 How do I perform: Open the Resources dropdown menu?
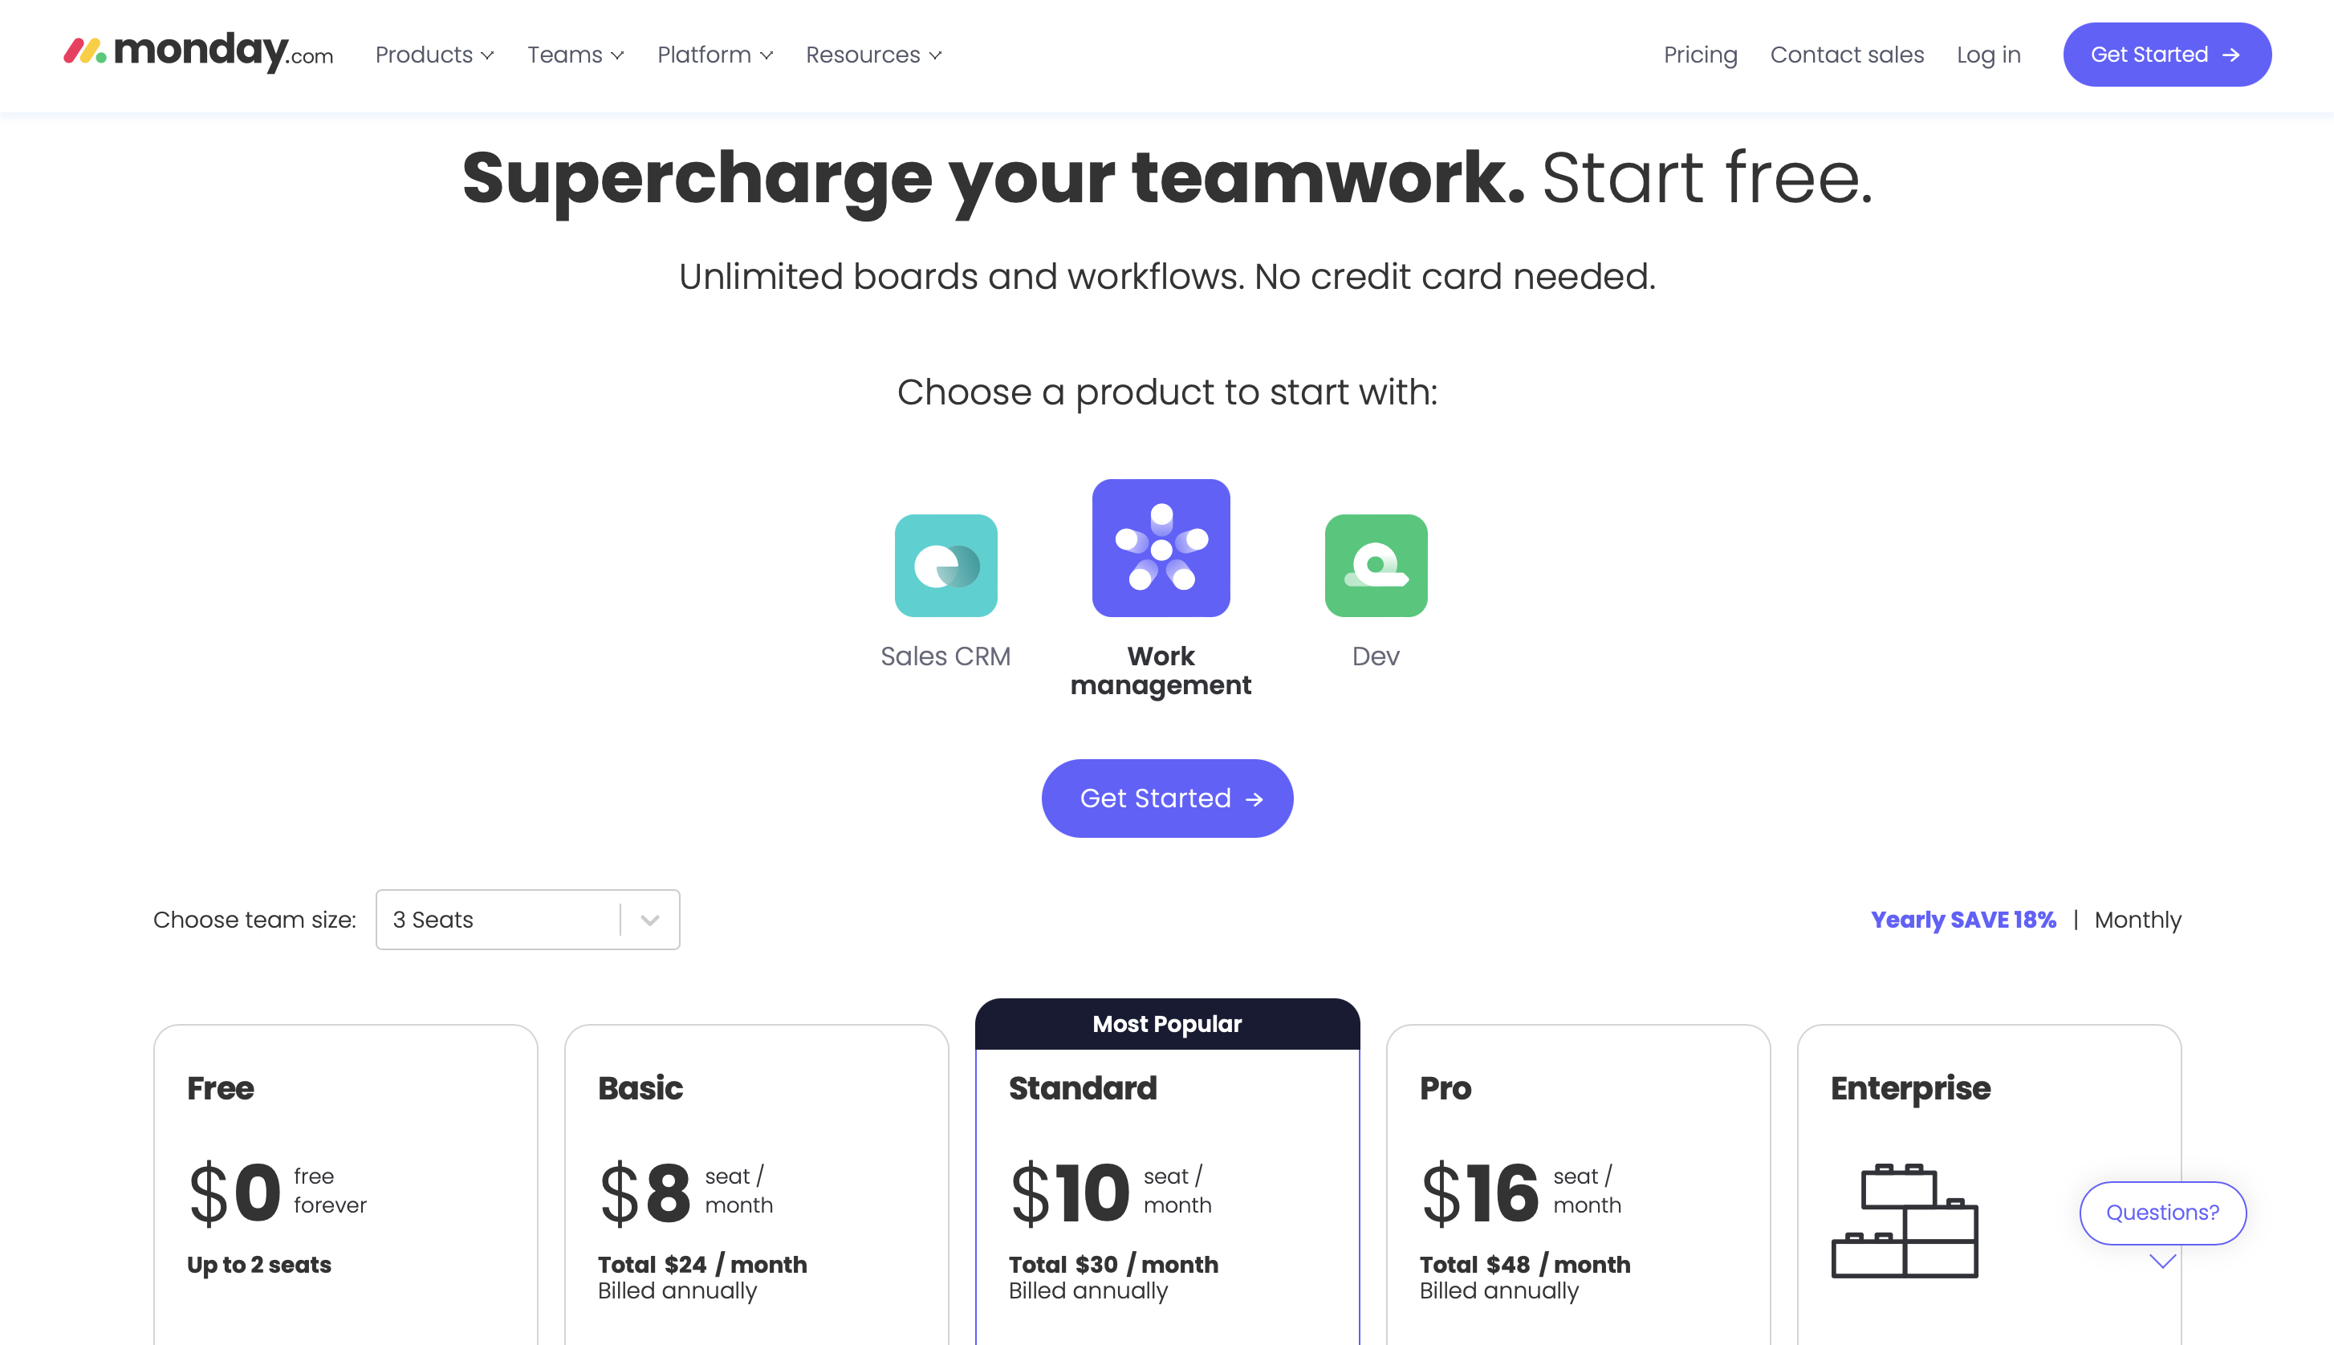click(874, 55)
